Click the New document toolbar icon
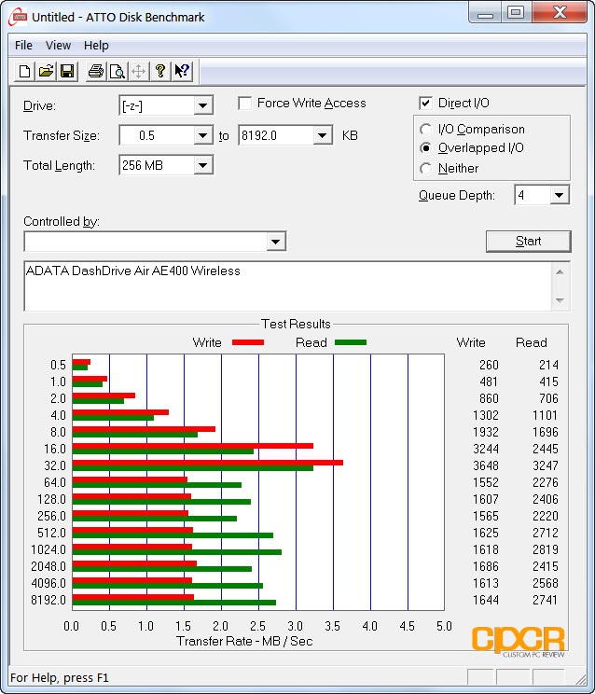595x694 pixels. coord(25,71)
